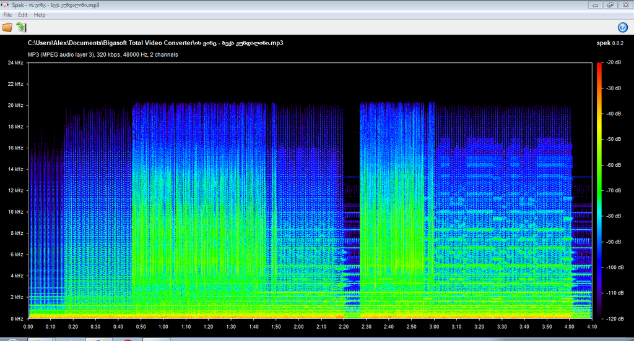
Task: Click the 20 kHz frequency axis label
Action: pyautogui.click(x=15, y=105)
